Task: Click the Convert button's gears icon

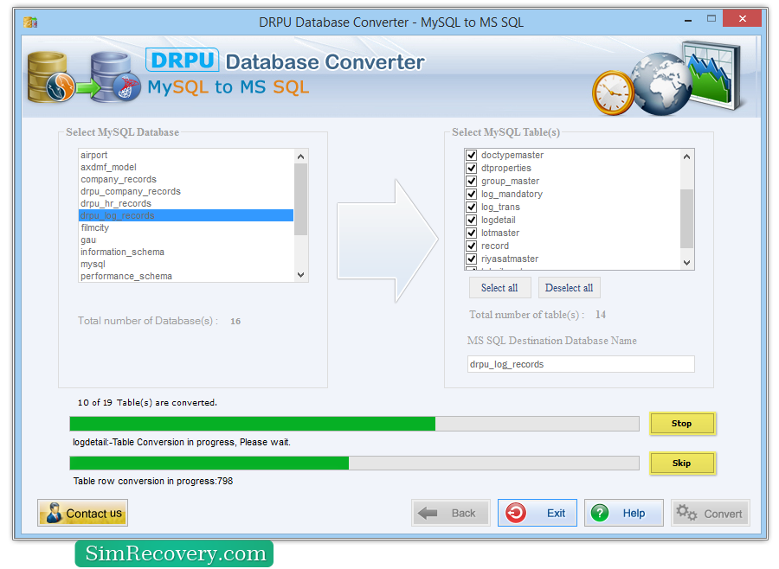Action: click(x=686, y=513)
